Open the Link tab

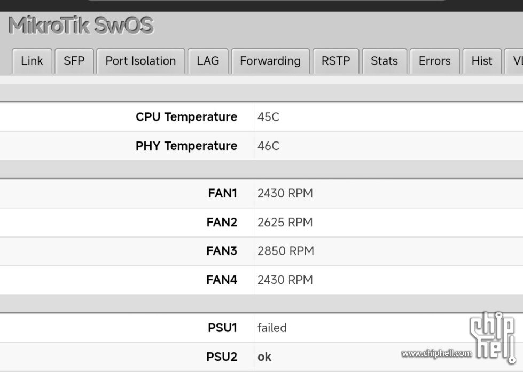(32, 61)
